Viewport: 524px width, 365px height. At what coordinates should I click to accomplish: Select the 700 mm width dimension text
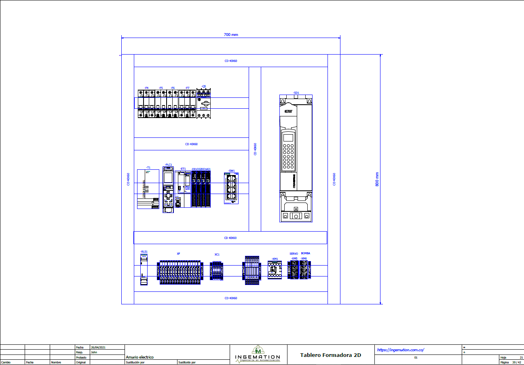click(231, 35)
